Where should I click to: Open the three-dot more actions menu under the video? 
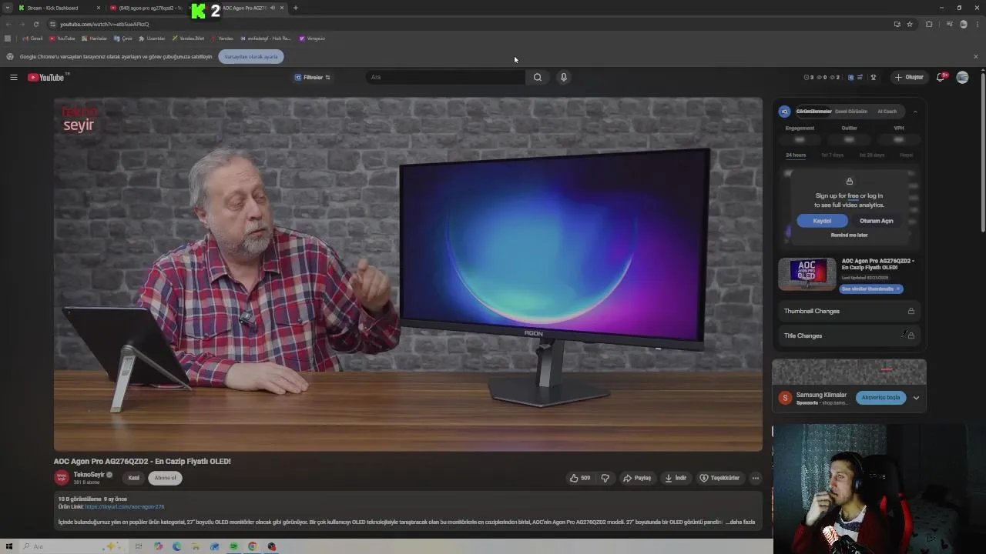point(756,478)
